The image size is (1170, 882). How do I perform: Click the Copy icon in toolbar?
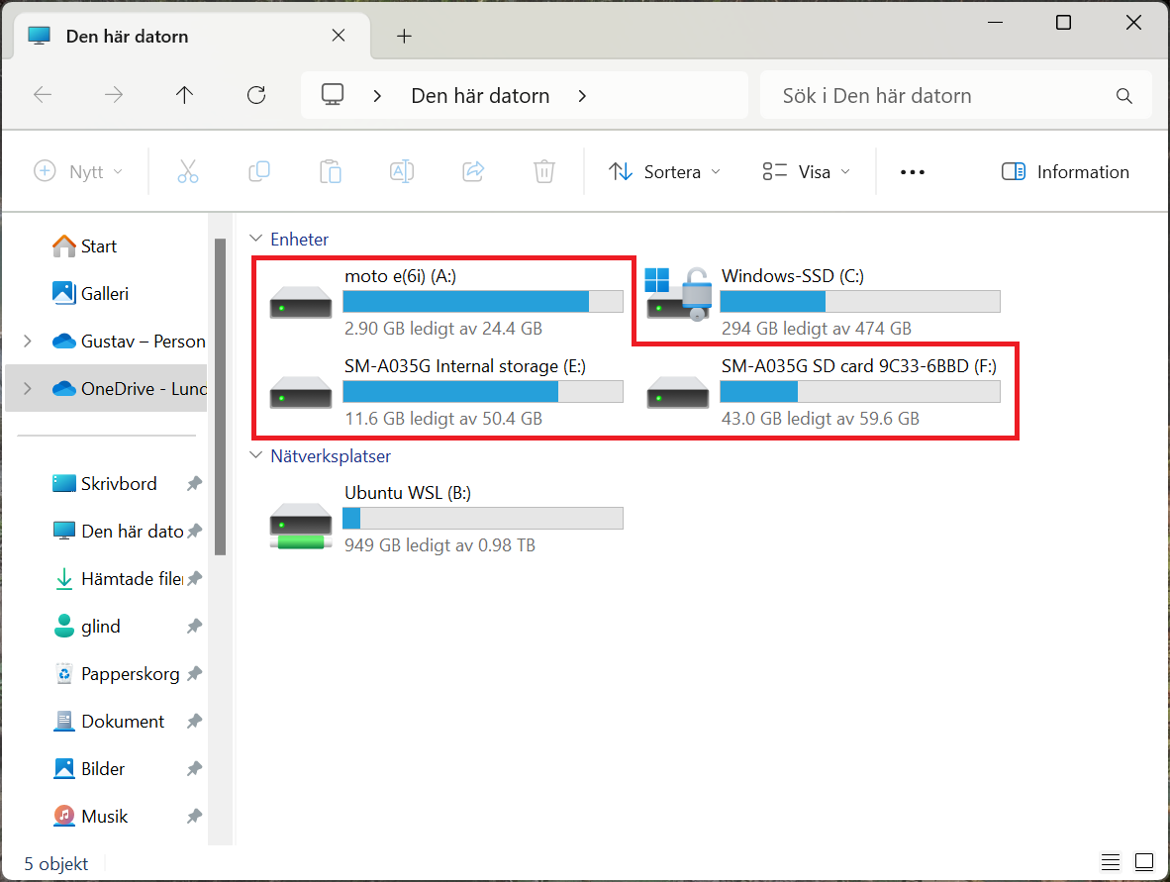pyautogui.click(x=259, y=171)
